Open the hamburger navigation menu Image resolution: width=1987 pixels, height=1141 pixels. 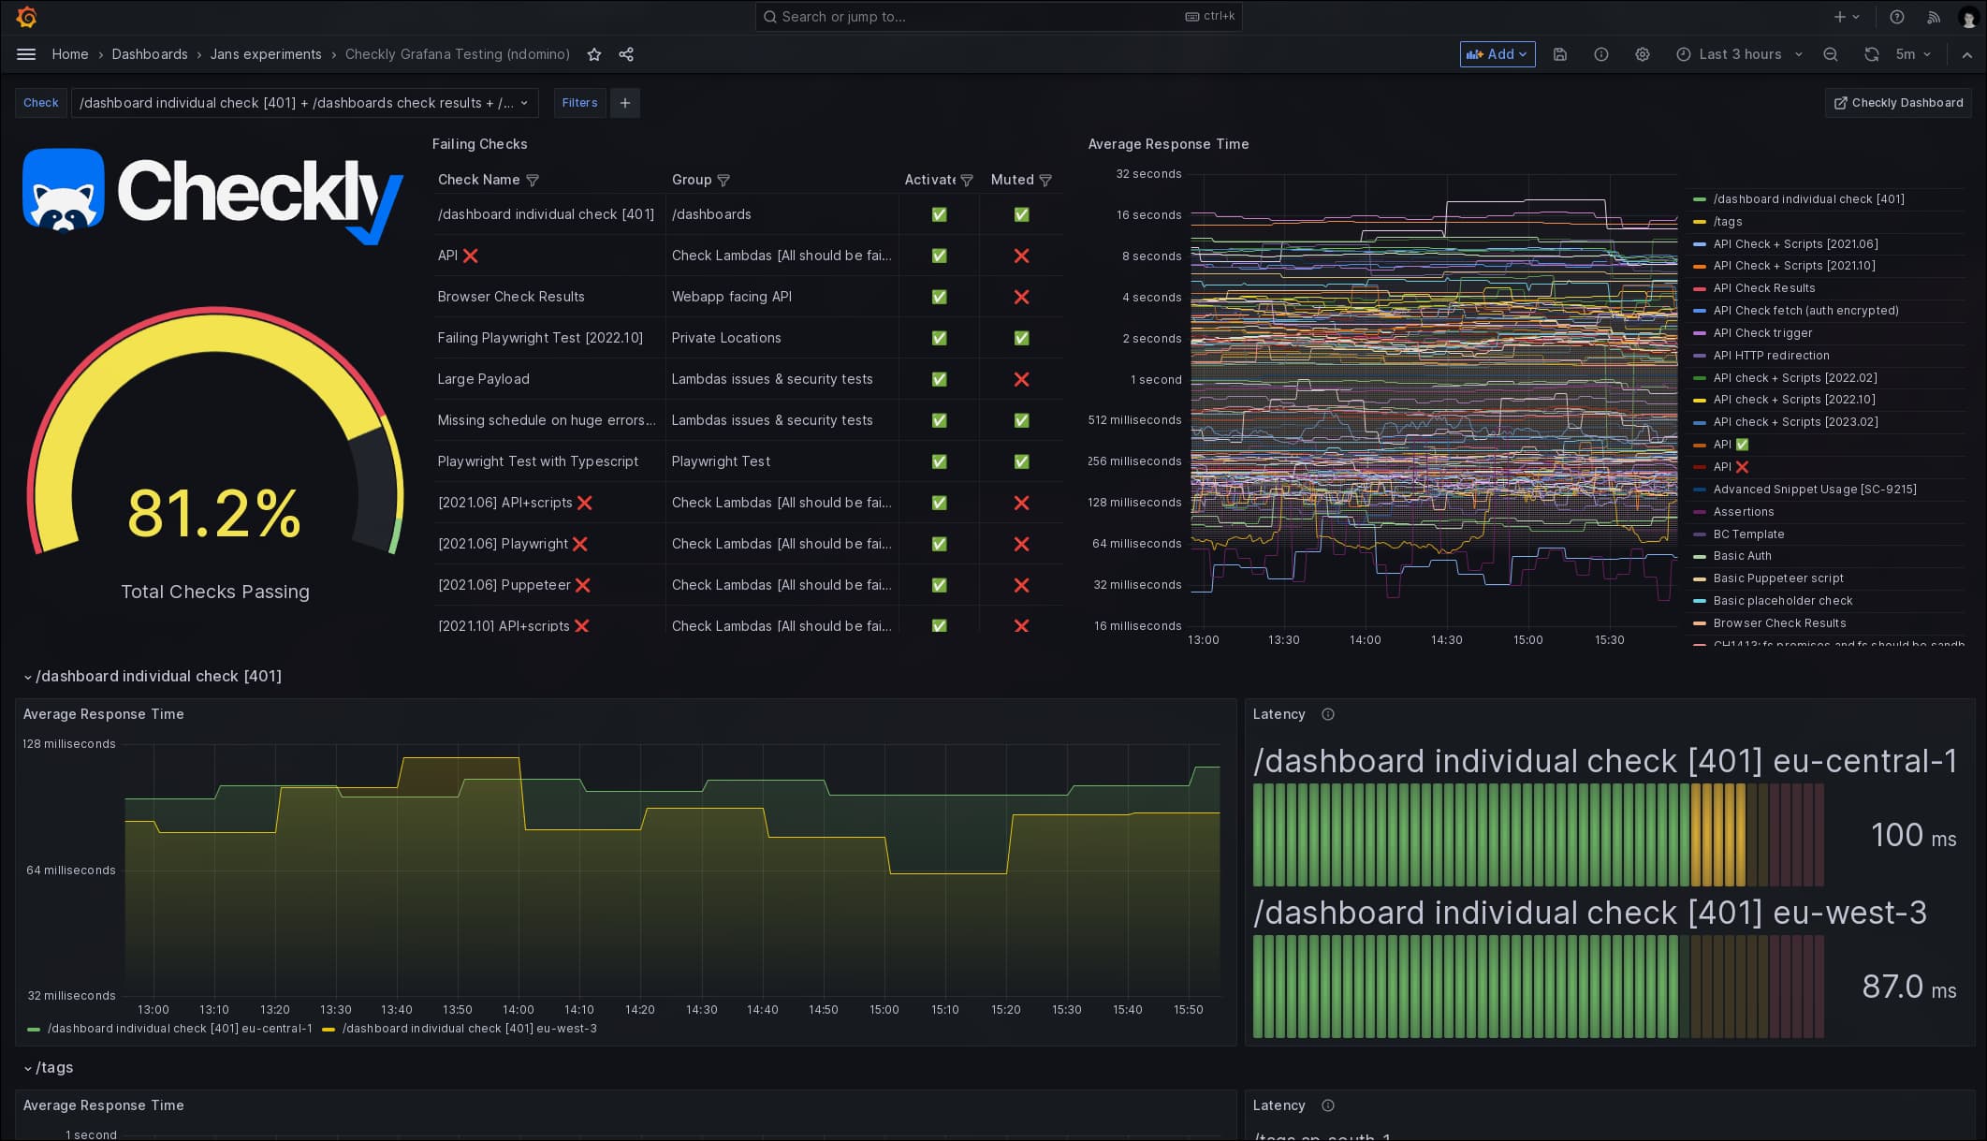point(26,54)
